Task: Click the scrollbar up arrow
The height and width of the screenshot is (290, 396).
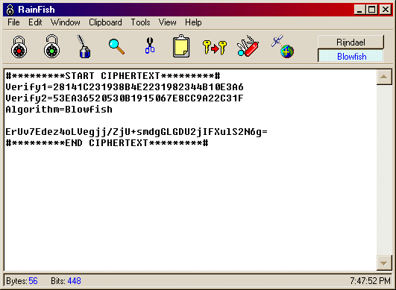Action: click(x=384, y=77)
